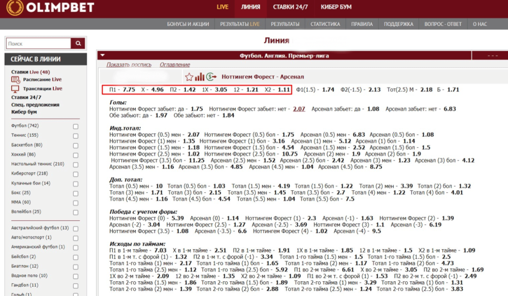Open Трансляции Live link
Screen dimensions: 508x296
coord(43,88)
